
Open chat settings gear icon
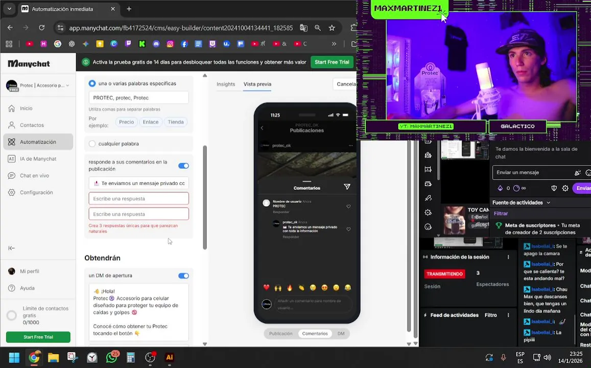tap(565, 188)
